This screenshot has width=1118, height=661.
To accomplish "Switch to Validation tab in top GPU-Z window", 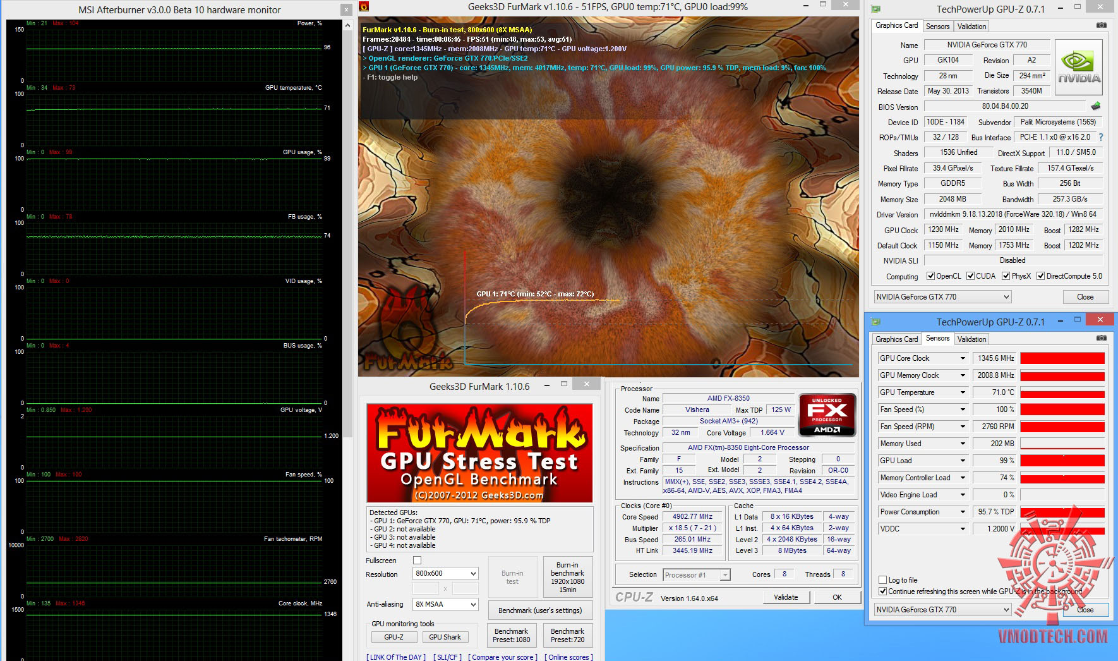I will 971,27.
